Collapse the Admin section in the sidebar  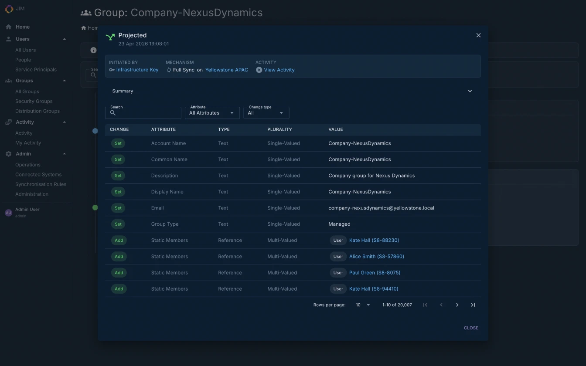[65, 154]
